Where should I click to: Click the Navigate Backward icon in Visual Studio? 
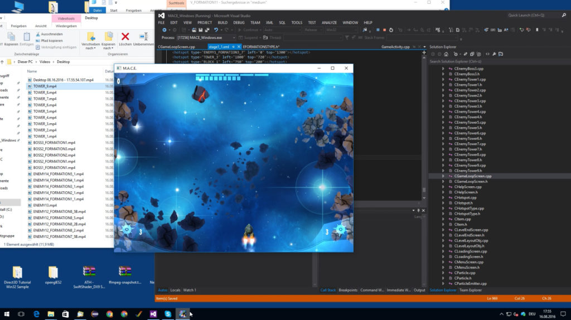pyautogui.click(x=164, y=30)
